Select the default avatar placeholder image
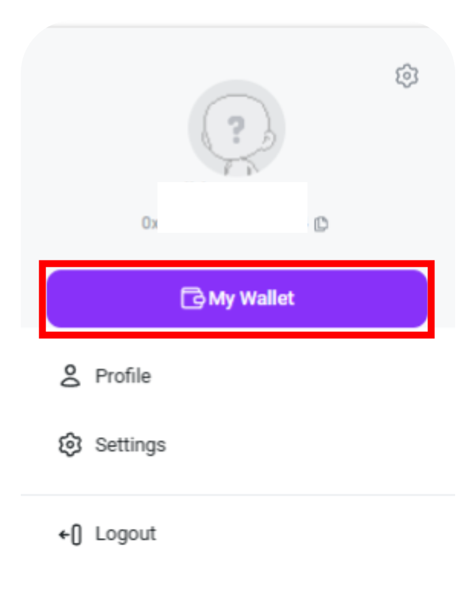The width and height of the screenshot is (473, 597). pos(236,129)
